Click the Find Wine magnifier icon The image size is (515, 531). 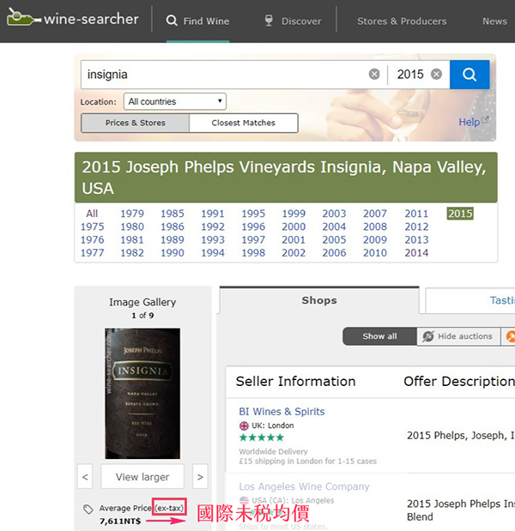pos(172,21)
